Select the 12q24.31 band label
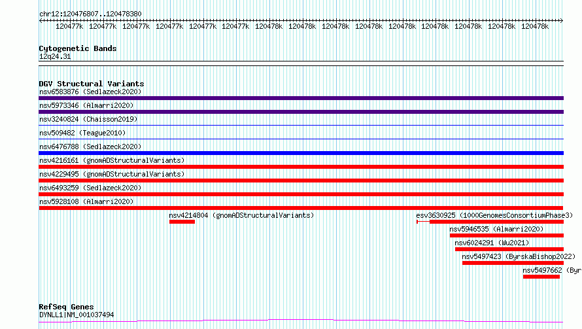 (x=55, y=56)
